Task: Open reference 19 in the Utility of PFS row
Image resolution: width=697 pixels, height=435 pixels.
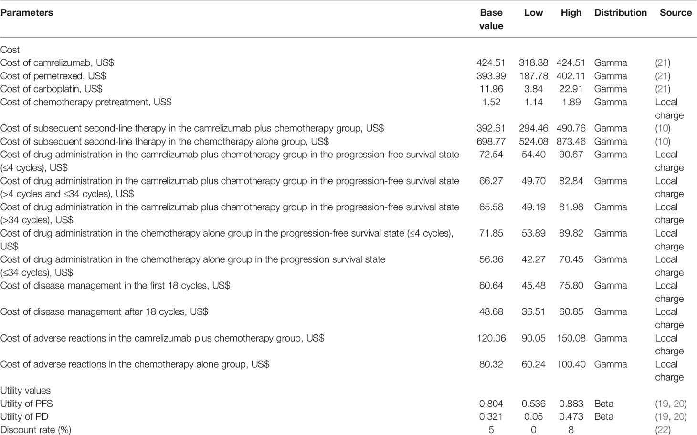Action: click(x=663, y=404)
